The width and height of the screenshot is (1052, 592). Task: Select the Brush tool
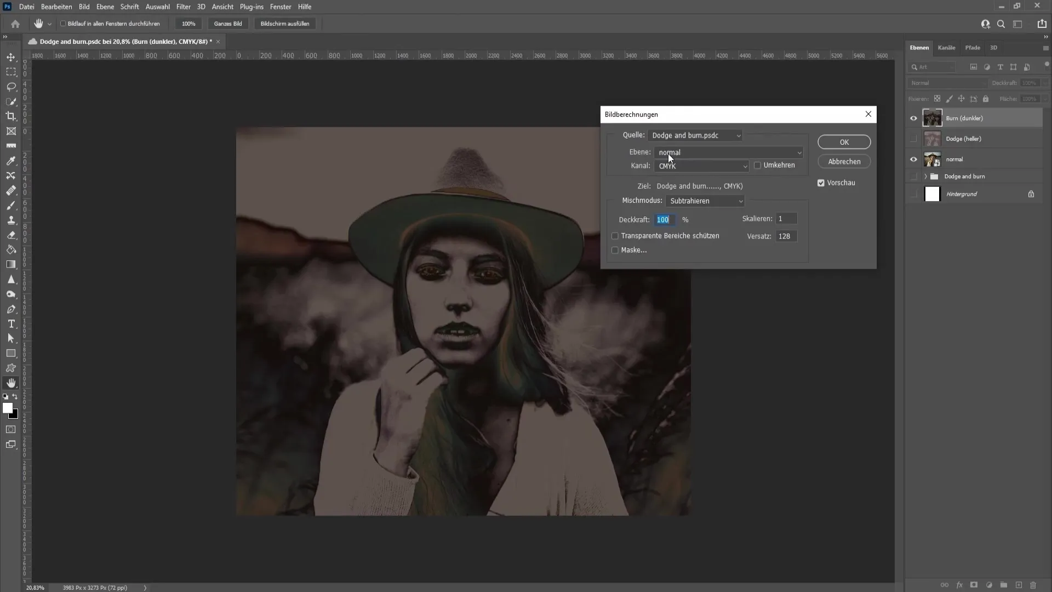11,206
